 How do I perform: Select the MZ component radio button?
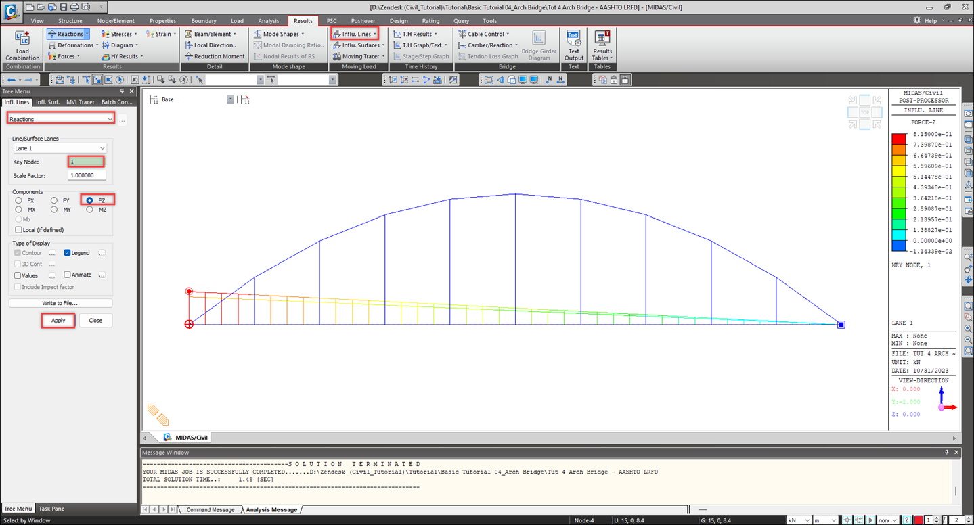[x=89, y=210]
